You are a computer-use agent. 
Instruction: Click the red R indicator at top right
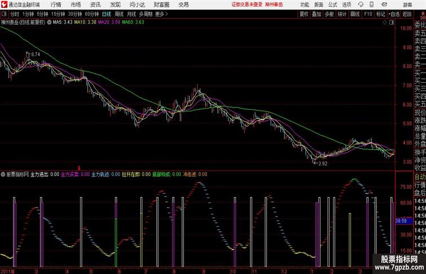[x=423, y=14]
